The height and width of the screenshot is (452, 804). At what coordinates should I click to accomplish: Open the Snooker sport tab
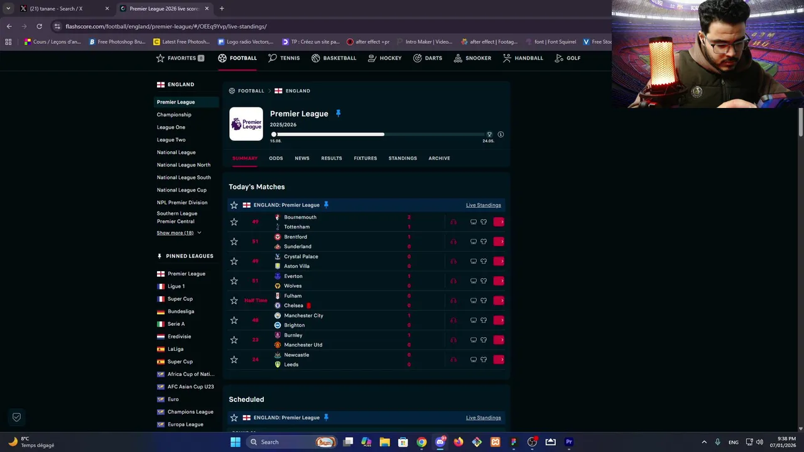(472, 58)
